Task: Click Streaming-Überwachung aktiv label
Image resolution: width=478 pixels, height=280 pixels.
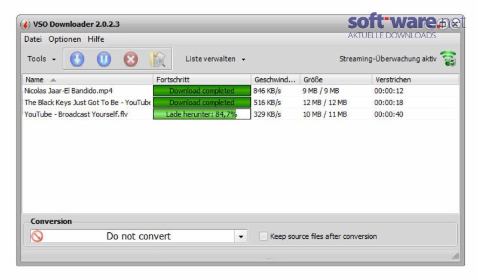Action: 388,59
